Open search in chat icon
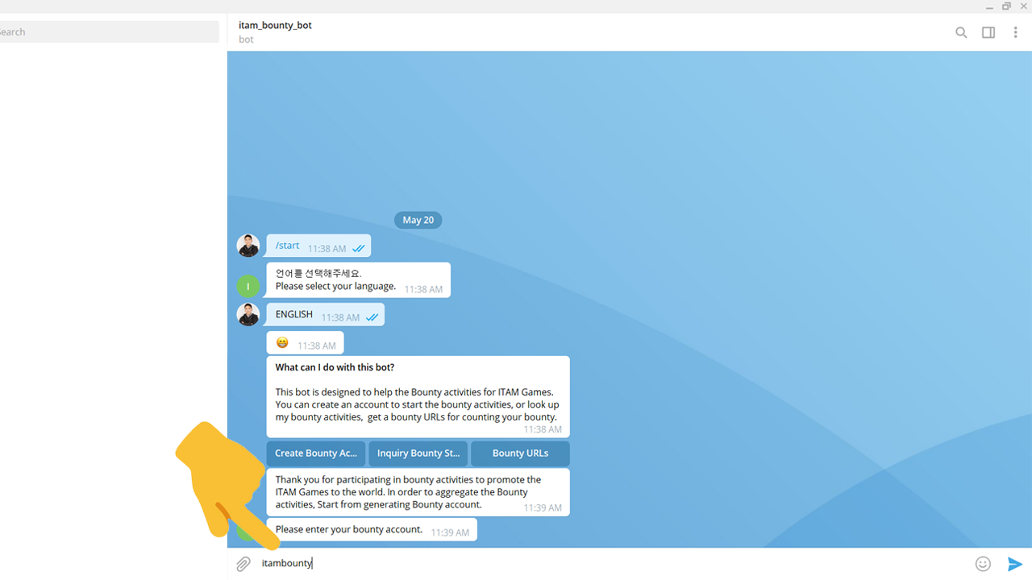1032x580 pixels. coord(961,33)
